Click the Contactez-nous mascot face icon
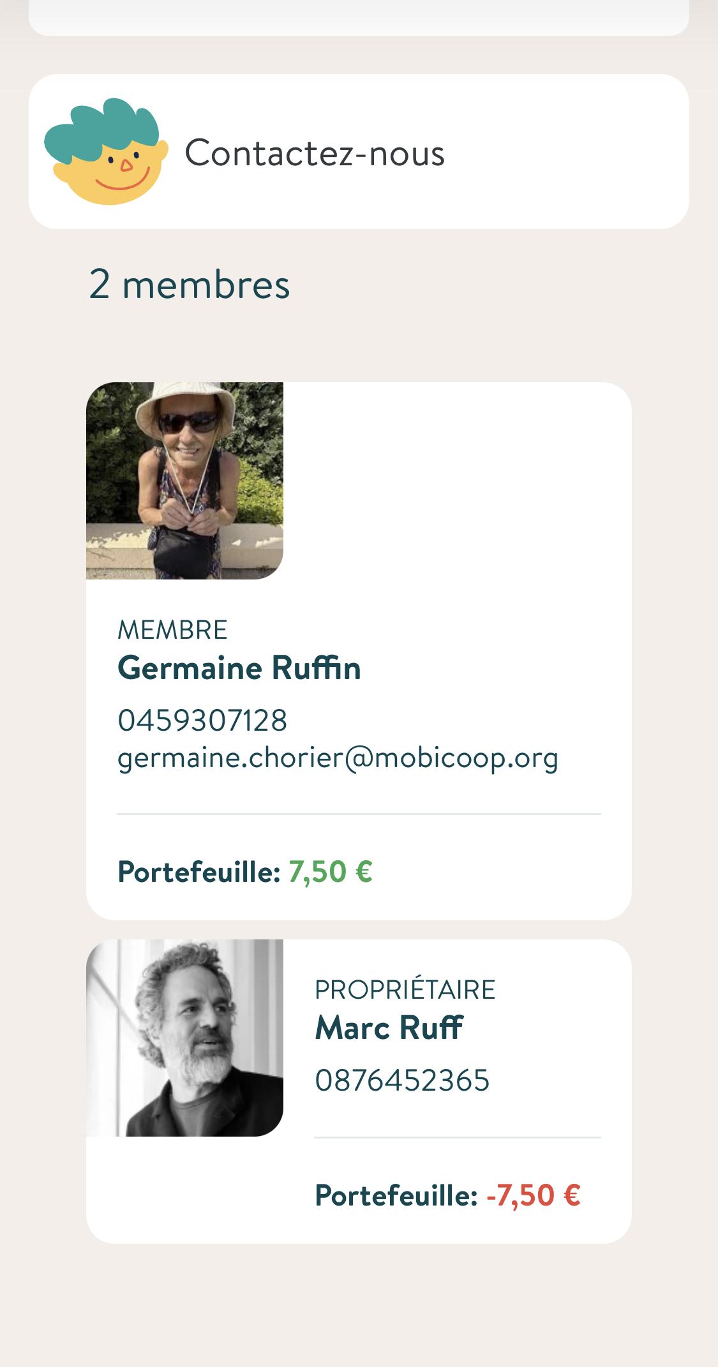This screenshot has height=1367, width=718. click(106, 152)
